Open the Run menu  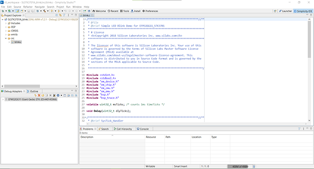tap(68, 7)
